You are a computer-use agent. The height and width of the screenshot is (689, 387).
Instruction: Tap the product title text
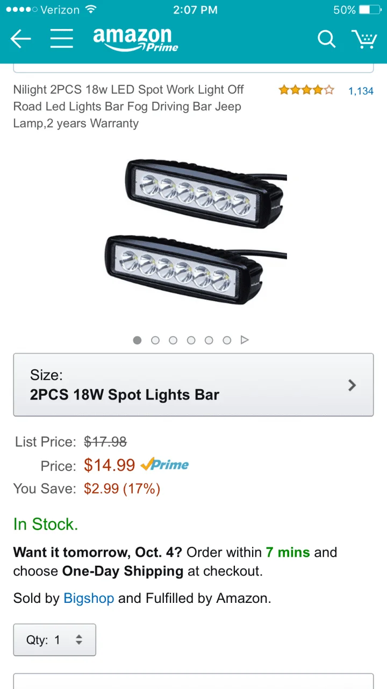pos(129,106)
